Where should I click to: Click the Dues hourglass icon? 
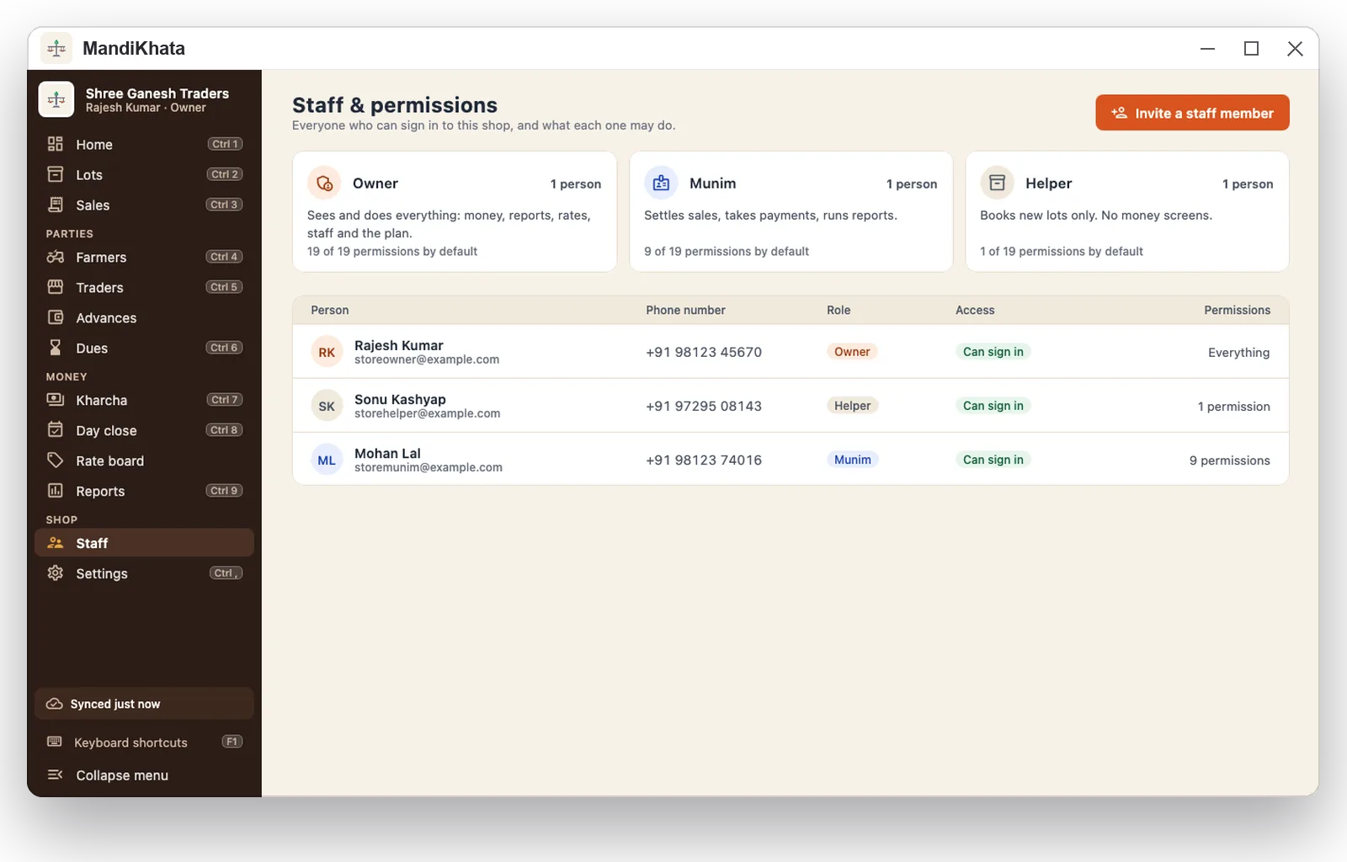point(56,348)
